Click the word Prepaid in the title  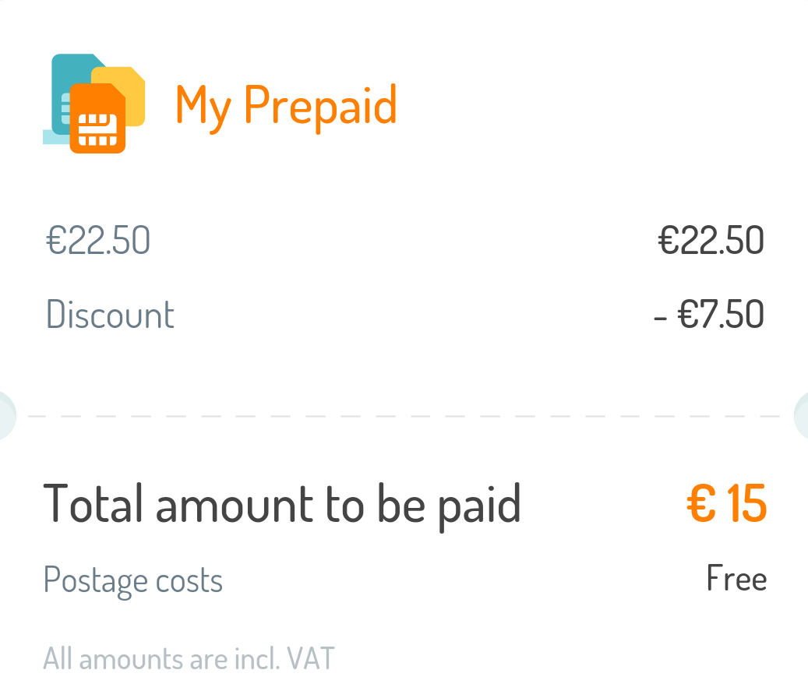pos(320,106)
